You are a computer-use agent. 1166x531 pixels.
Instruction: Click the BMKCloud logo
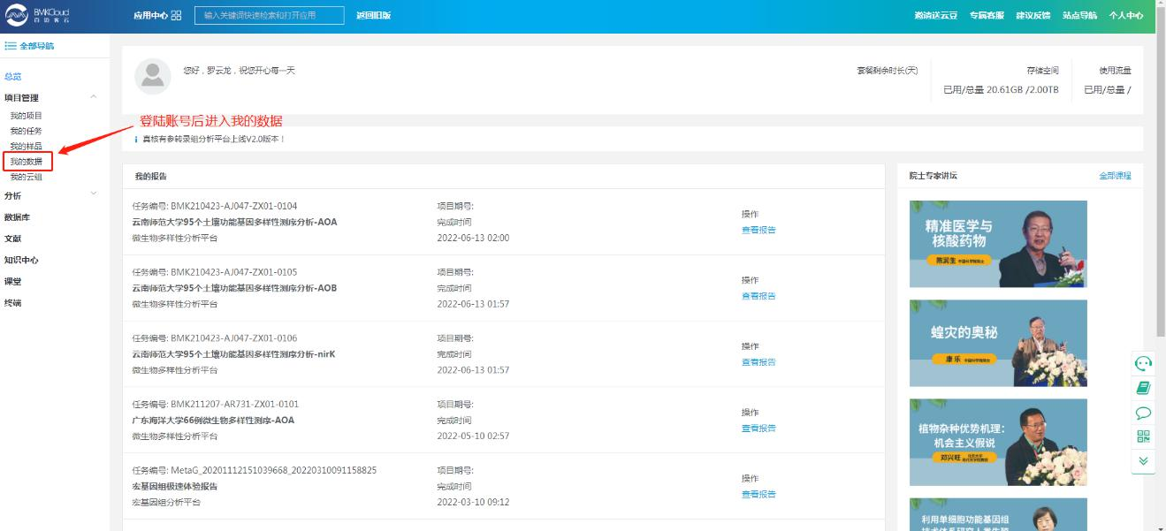(38, 15)
